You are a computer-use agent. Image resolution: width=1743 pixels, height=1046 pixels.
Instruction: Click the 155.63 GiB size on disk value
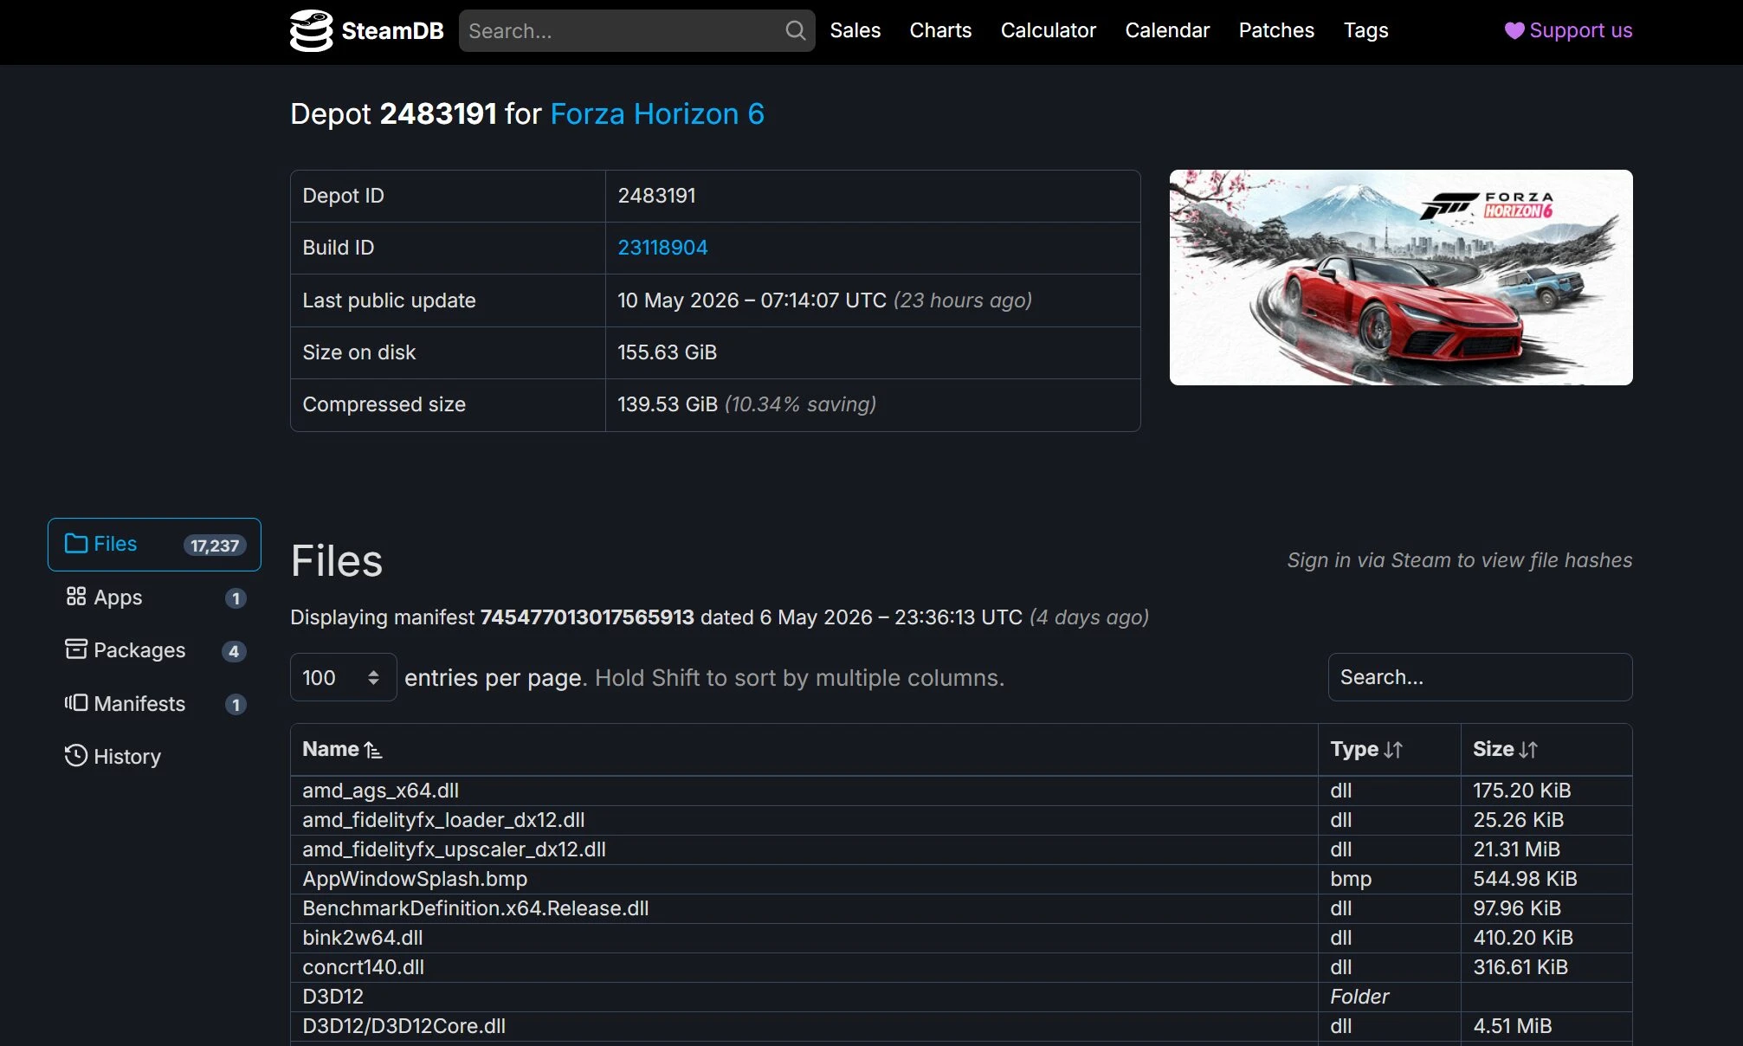point(667,352)
